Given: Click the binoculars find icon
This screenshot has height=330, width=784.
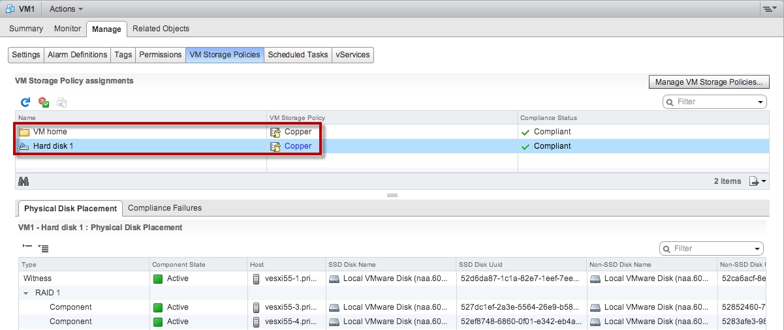Looking at the screenshot, I should (x=24, y=181).
